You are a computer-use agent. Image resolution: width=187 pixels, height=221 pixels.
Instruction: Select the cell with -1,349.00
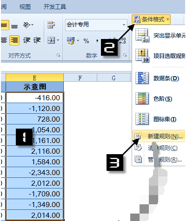click(34, 205)
